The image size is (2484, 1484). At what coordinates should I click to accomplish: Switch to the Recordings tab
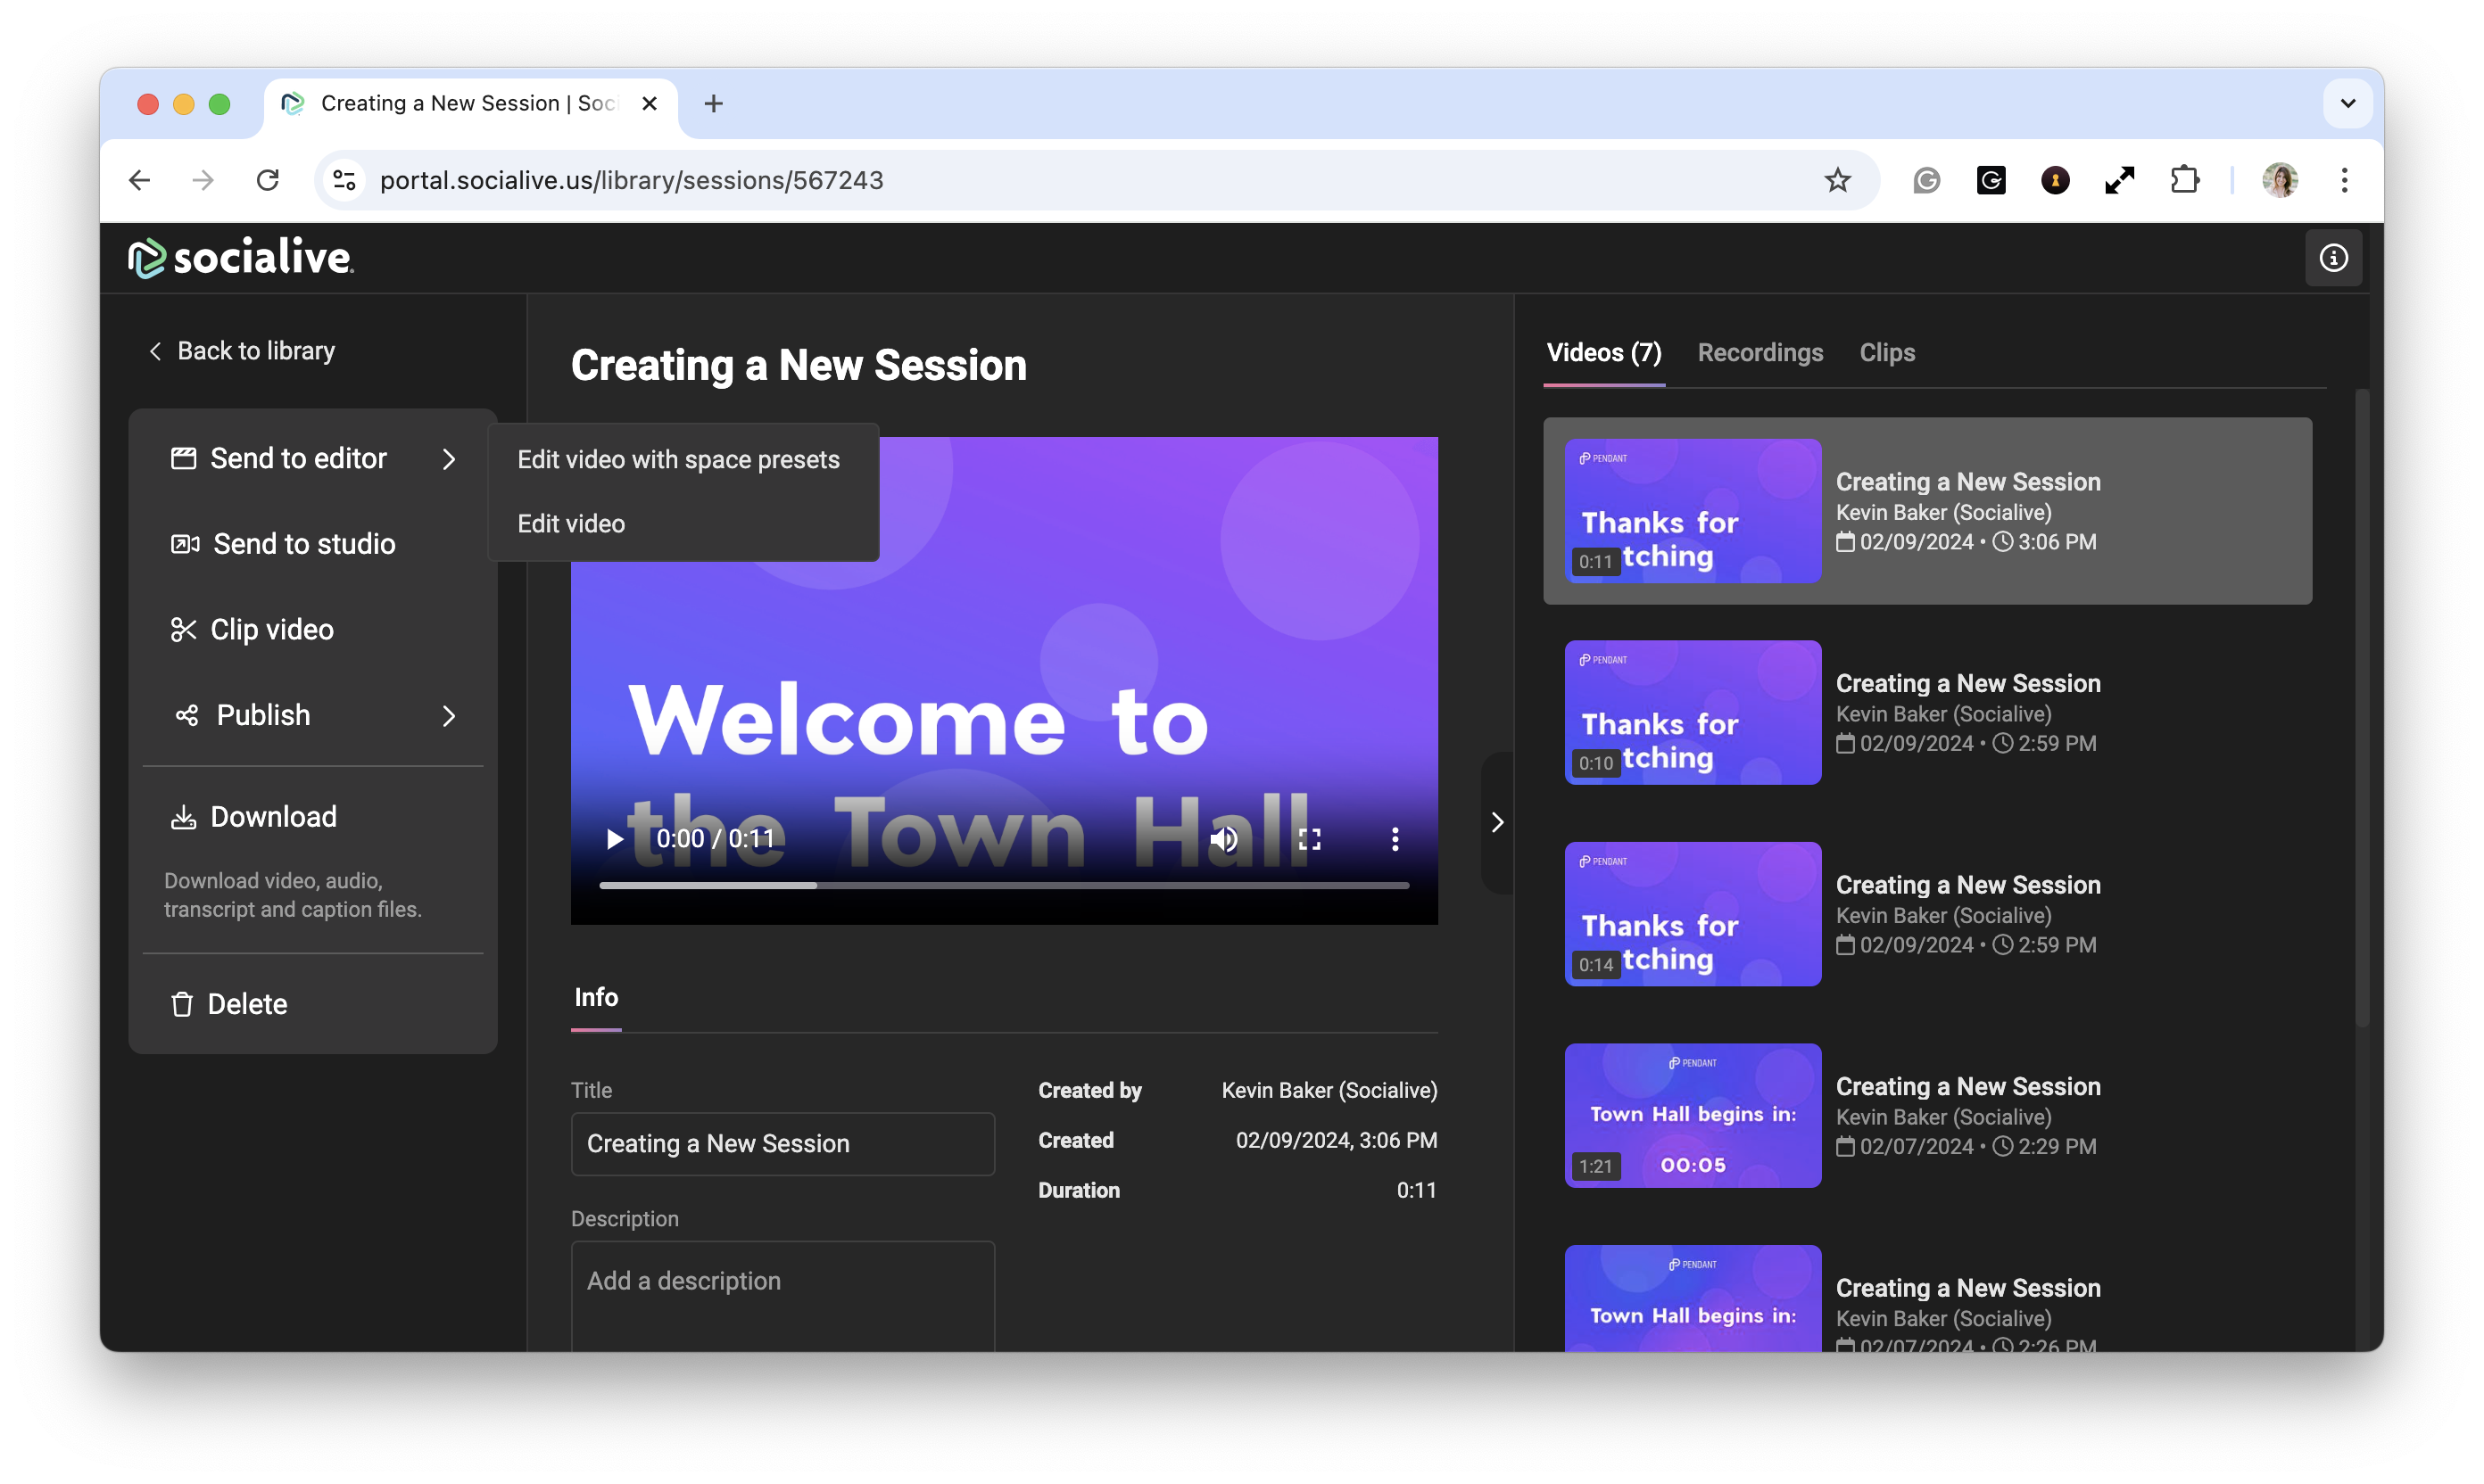click(1759, 353)
